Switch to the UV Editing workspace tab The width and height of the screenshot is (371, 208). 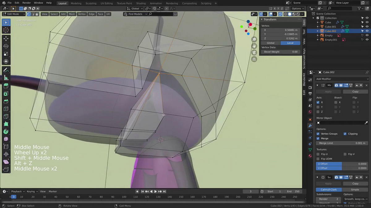pos(107,3)
